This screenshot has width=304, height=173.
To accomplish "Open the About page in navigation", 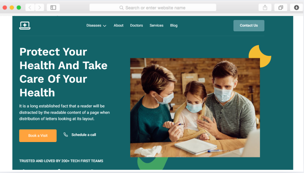I will click(118, 26).
